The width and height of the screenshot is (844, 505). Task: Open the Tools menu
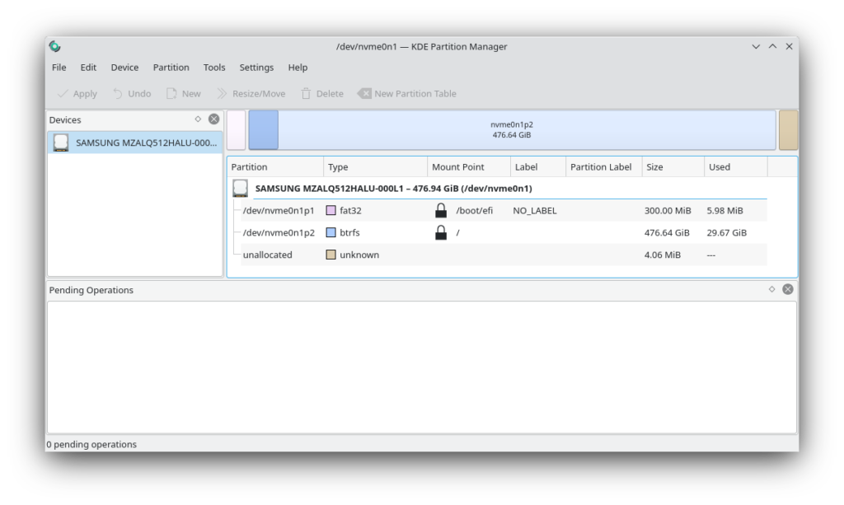tap(213, 68)
